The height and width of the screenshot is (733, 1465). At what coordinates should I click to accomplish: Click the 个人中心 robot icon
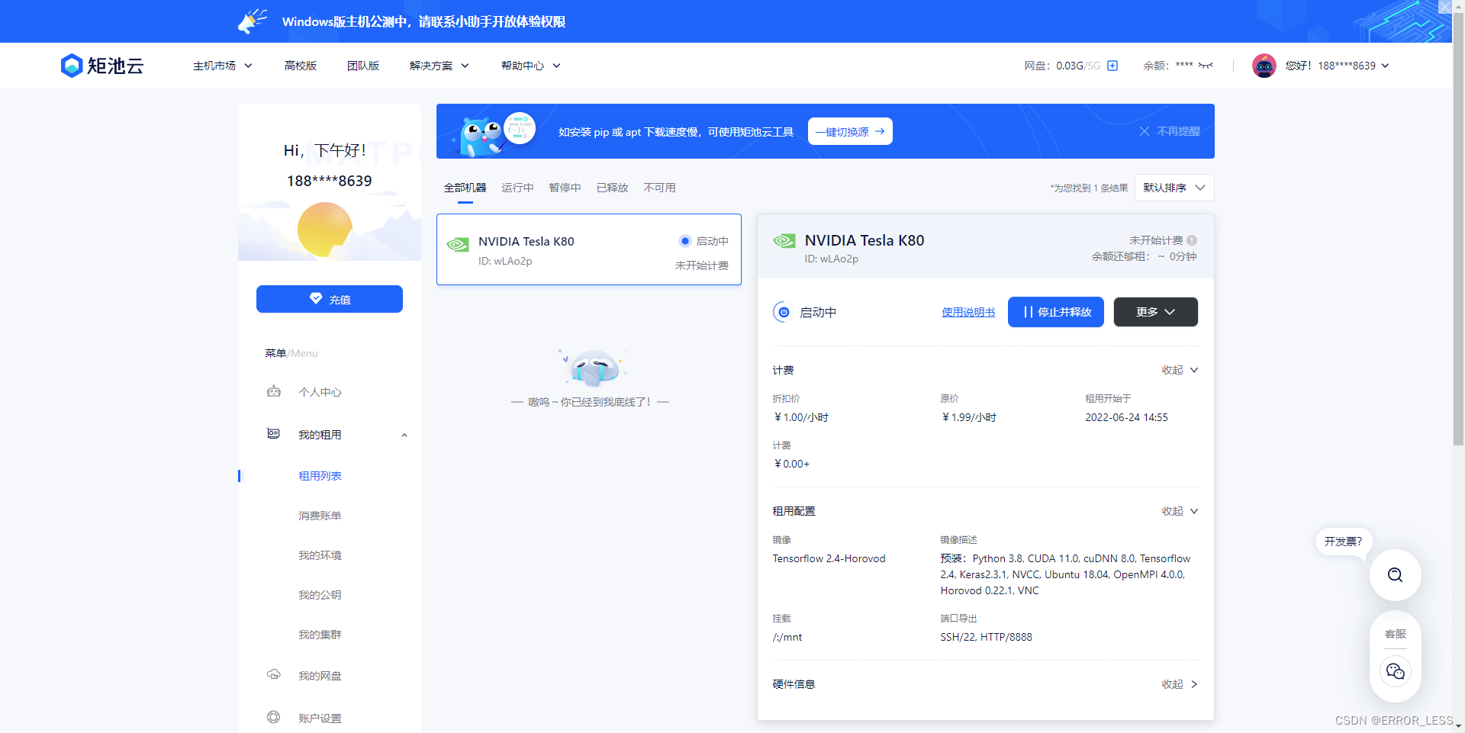pos(274,391)
